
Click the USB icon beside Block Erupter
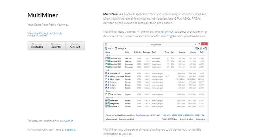click(108, 79)
